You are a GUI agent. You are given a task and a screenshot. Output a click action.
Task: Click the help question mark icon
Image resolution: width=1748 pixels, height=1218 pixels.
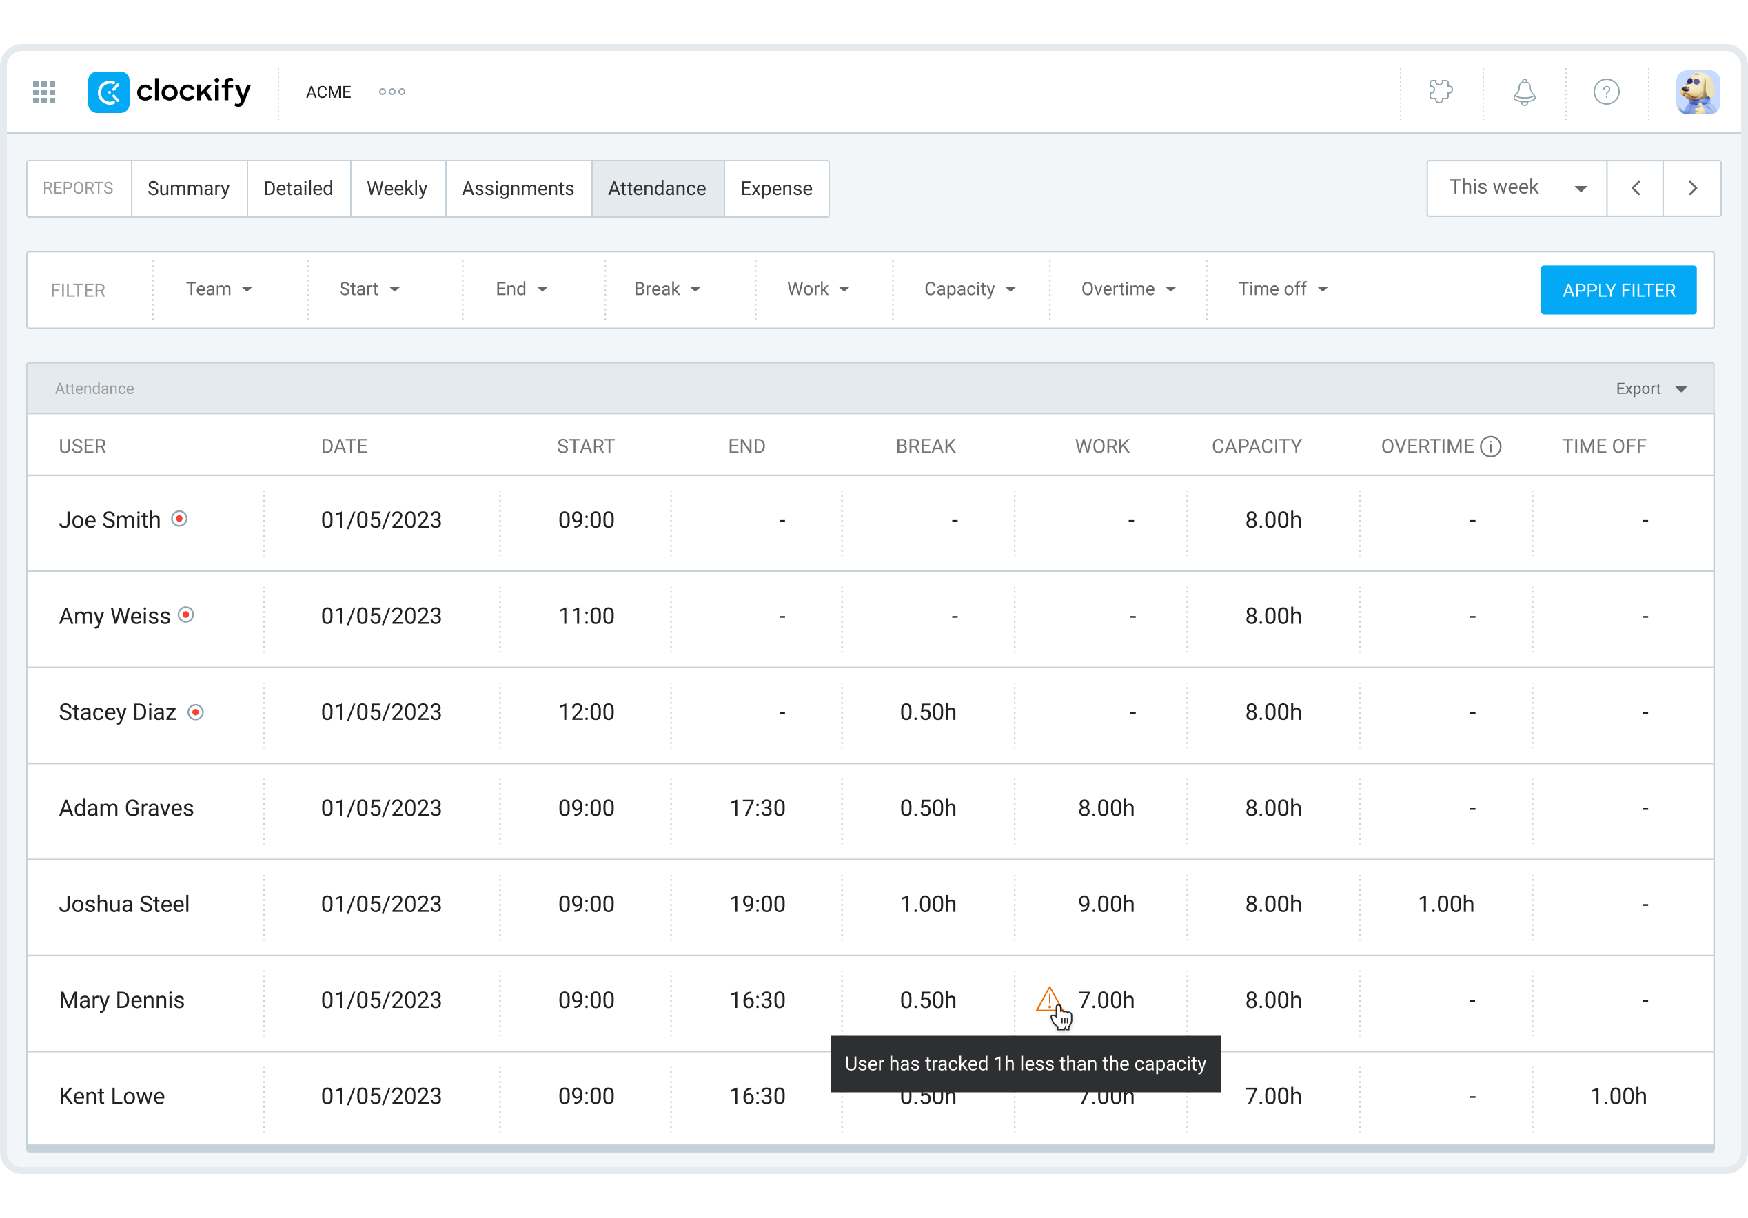click(1607, 92)
